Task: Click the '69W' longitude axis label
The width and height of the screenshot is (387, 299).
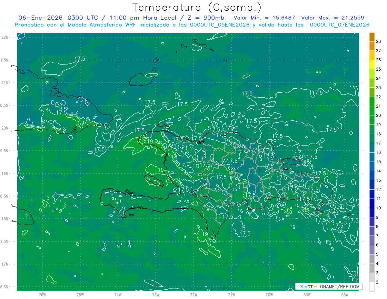Action: coord(307,295)
